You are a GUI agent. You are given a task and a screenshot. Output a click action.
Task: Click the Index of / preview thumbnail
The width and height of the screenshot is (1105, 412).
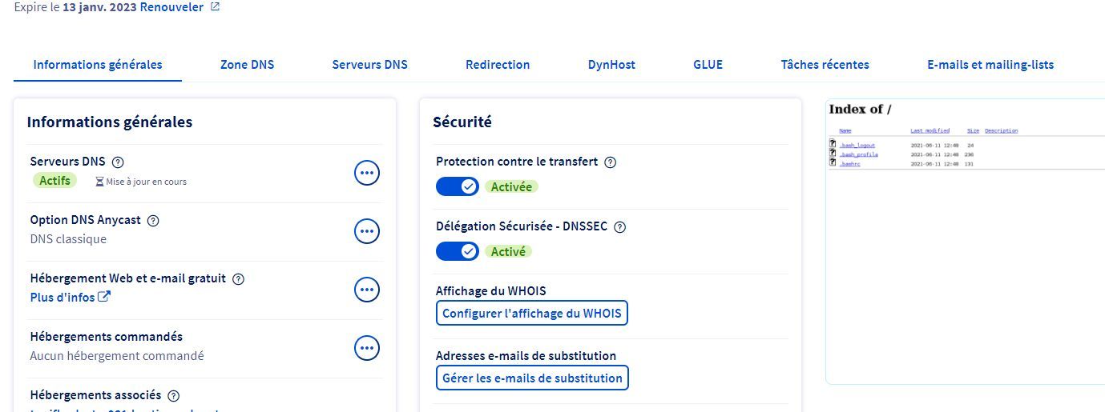click(x=965, y=240)
